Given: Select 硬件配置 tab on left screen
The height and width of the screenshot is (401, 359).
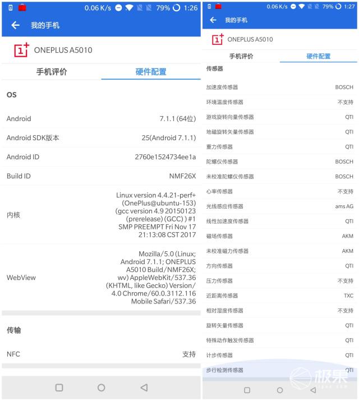Looking at the screenshot, I should tap(151, 72).
